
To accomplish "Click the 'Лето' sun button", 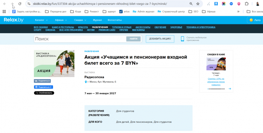I will (255, 20).
